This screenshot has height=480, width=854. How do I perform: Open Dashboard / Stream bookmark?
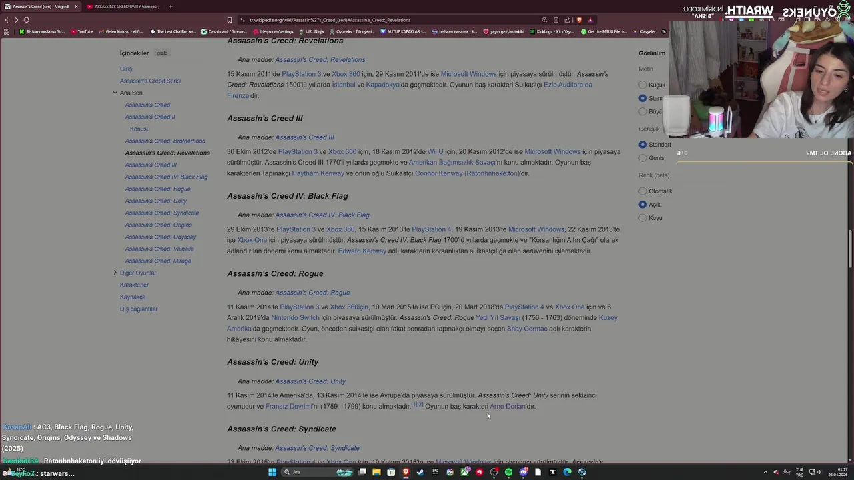point(224,31)
